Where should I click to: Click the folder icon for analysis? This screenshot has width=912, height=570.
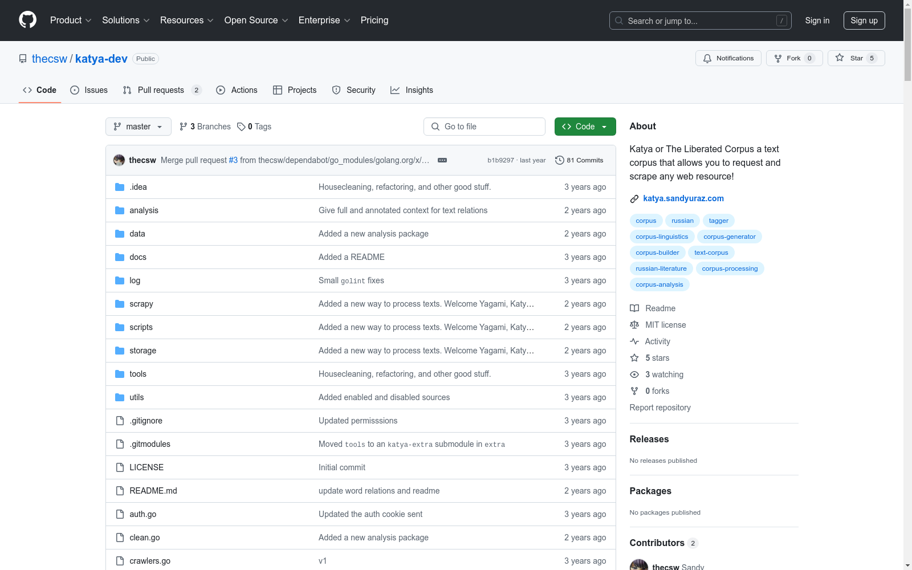coord(120,210)
